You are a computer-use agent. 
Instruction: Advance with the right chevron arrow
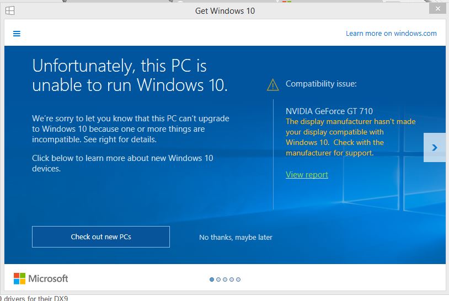click(x=435, y=147)
